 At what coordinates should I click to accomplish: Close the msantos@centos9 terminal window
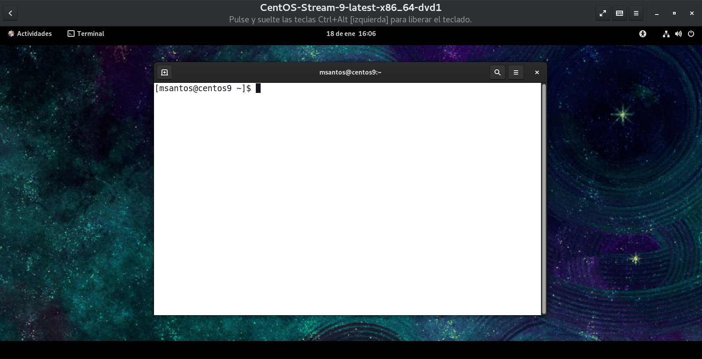(x=537, y=72)
